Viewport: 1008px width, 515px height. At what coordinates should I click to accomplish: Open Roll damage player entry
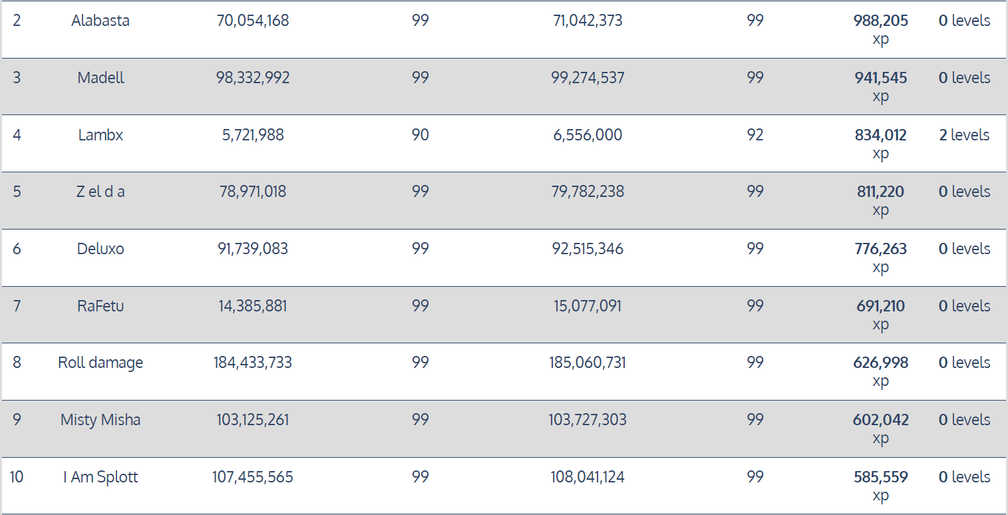(100, 363)
